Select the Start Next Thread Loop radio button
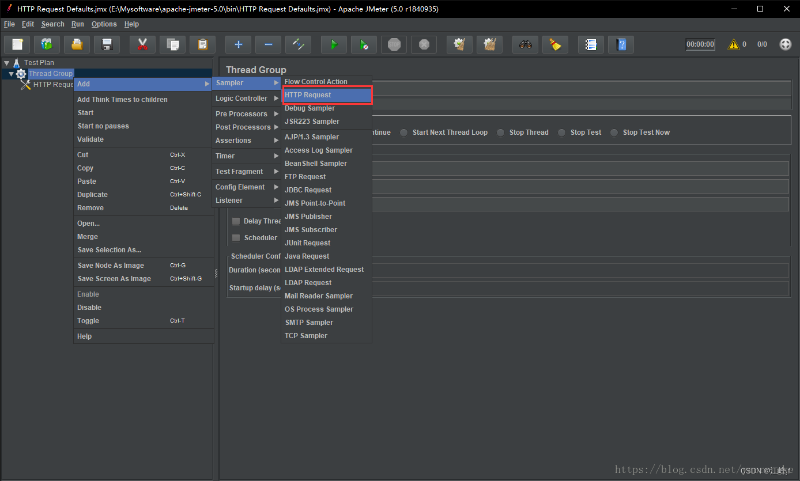 coord(404,132)
